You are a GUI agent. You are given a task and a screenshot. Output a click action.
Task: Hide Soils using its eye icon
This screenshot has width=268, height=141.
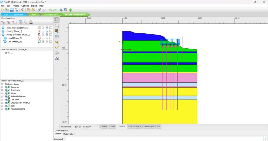click(6, 106)
